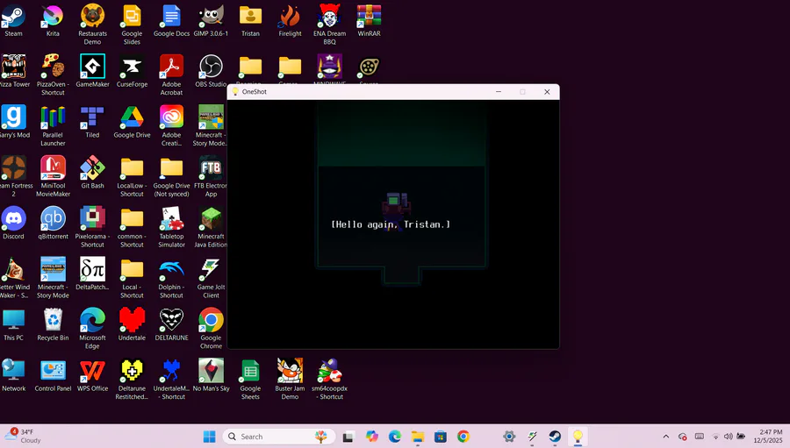This screenshot has height=448, width=790.
Task: Launch Copilot from the taskbar
Action: (372, 437)
